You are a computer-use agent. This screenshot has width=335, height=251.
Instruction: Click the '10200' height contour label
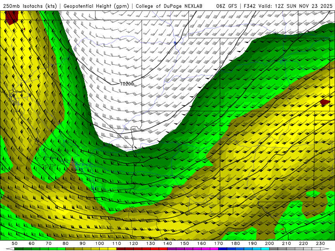click(127, 84)
